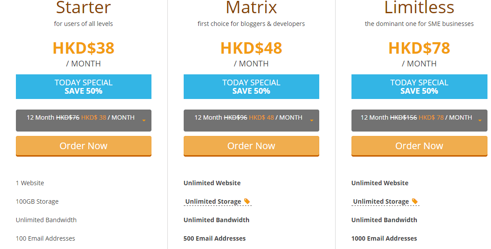Open the Limitless plan billing term dropdown
This screenshot has width=491, height=249.
419,121
